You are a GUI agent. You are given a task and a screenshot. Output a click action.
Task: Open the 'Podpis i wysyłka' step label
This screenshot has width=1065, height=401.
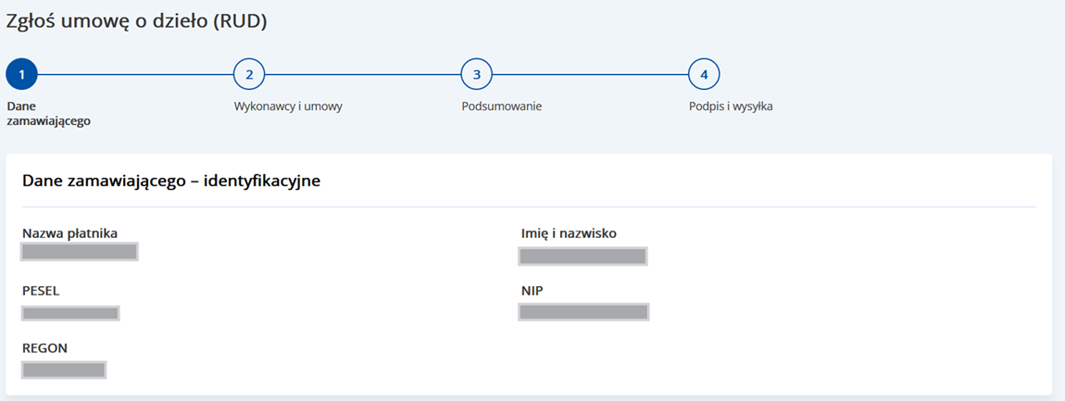[x=730, y=106]
